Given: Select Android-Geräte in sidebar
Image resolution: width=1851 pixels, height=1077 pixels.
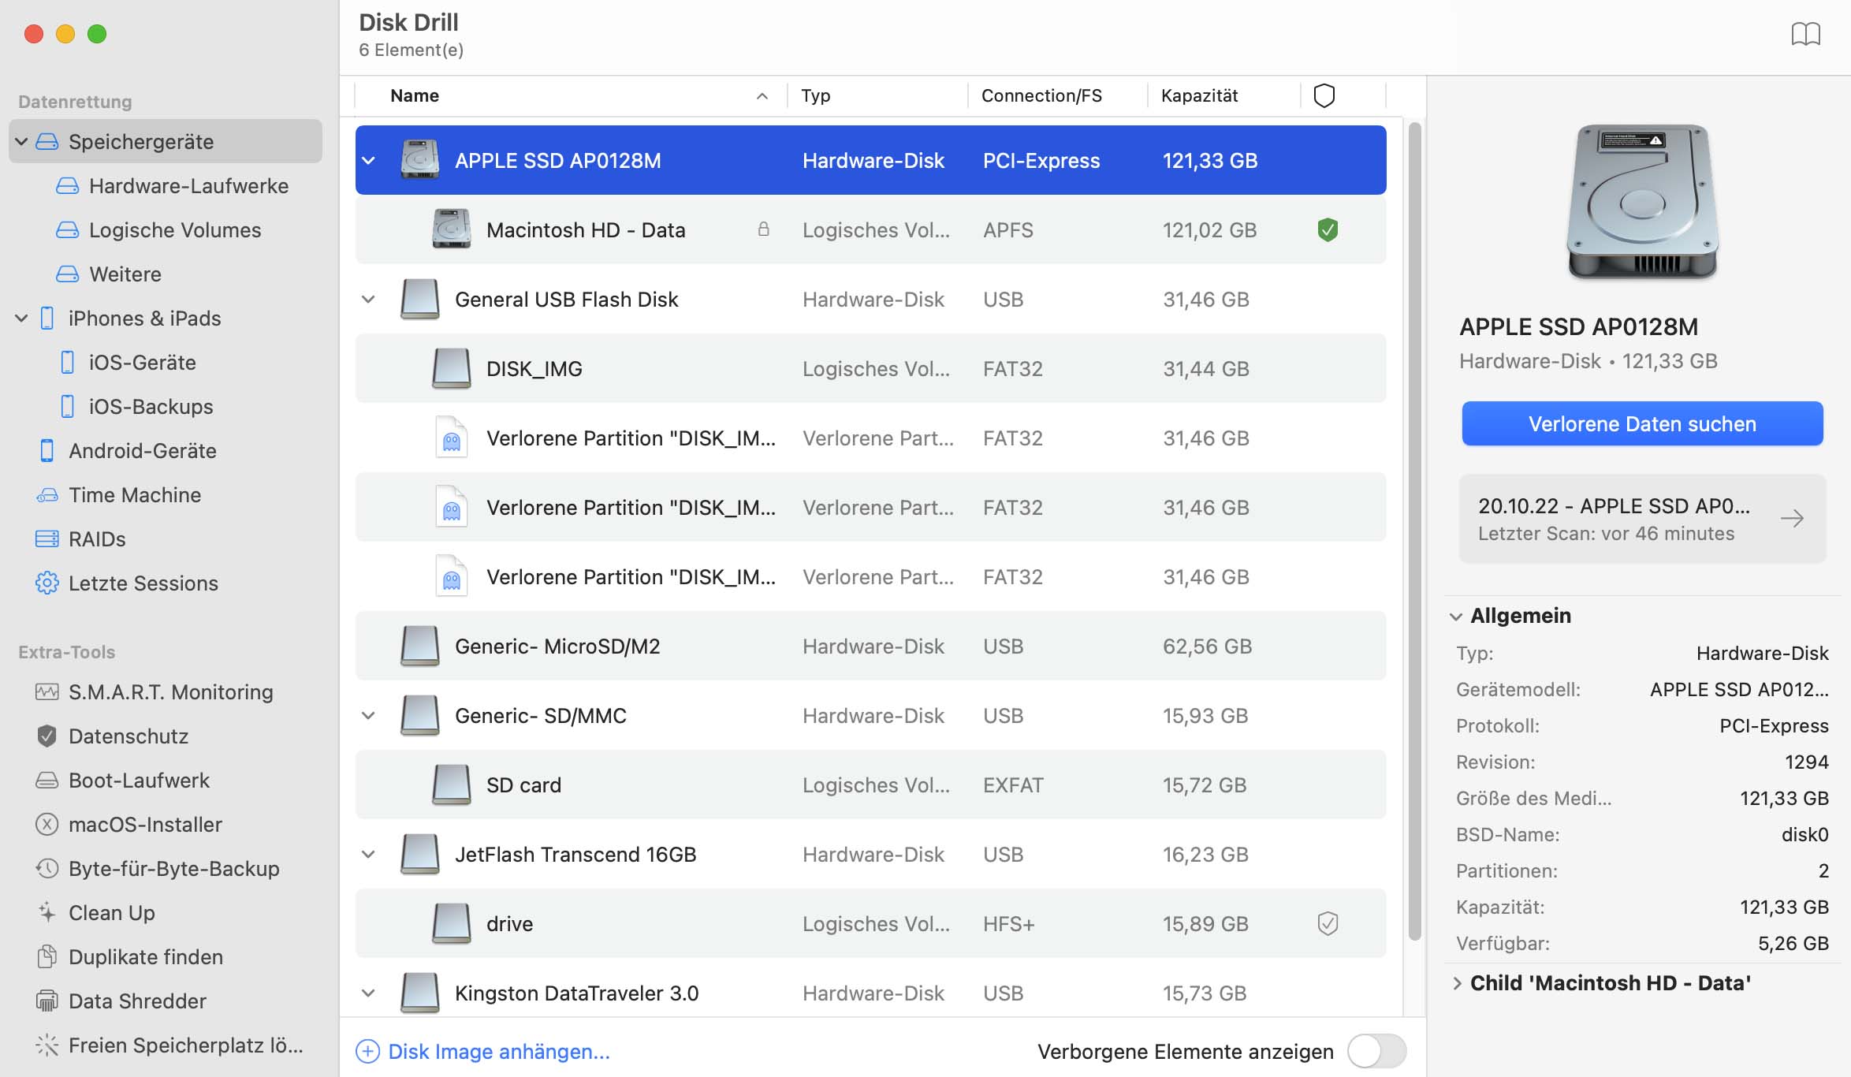Looking at the screenshot, I should (x=127, y=450).
